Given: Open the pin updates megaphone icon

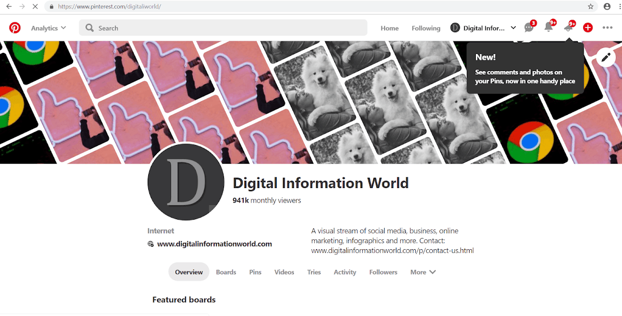Looking at the screenshot, I should pos(568,28).
